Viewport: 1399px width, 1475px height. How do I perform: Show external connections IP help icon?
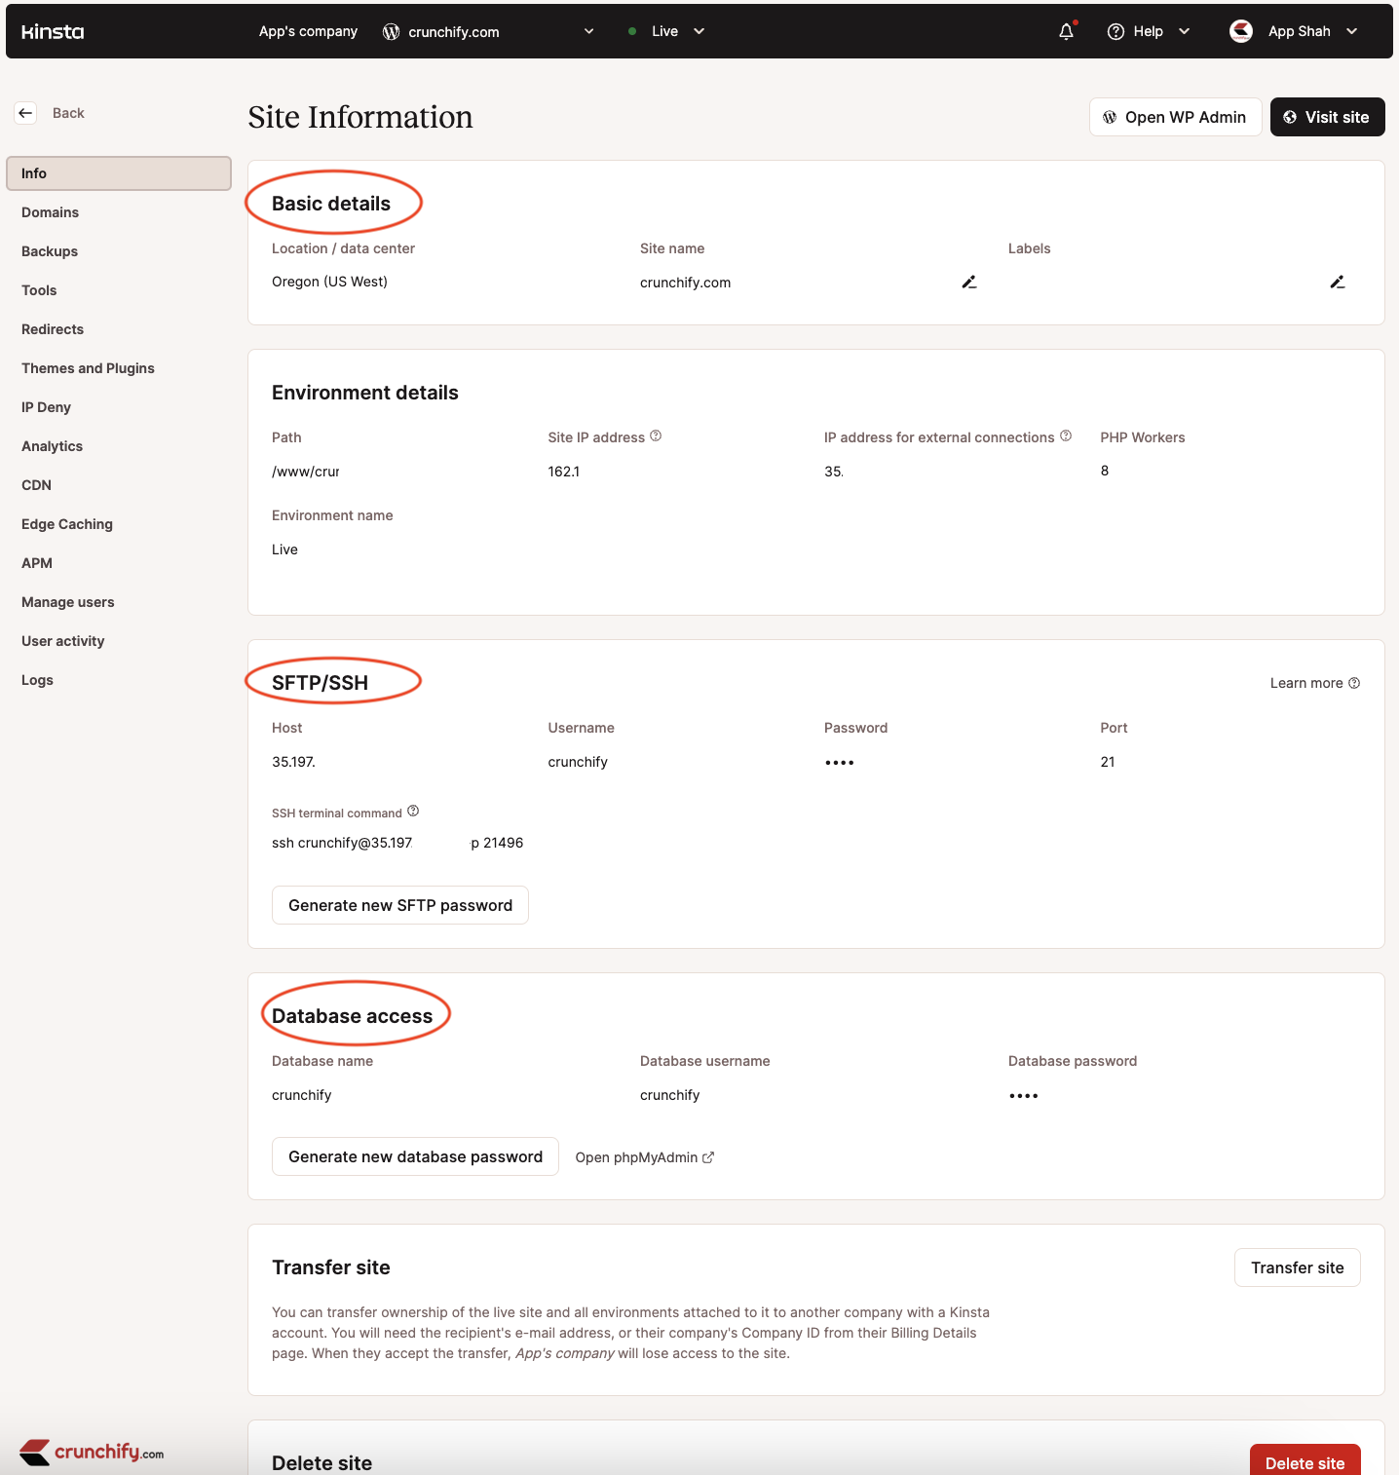click(1066, 435)
